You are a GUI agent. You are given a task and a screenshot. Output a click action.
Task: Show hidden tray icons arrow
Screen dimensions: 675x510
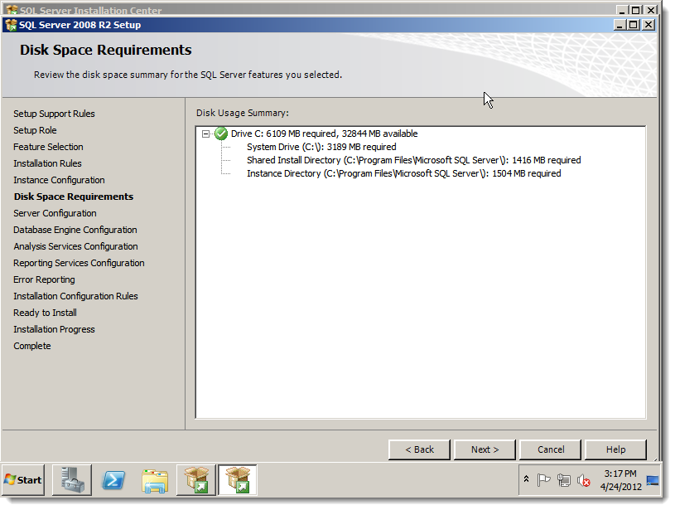(526, 479)
